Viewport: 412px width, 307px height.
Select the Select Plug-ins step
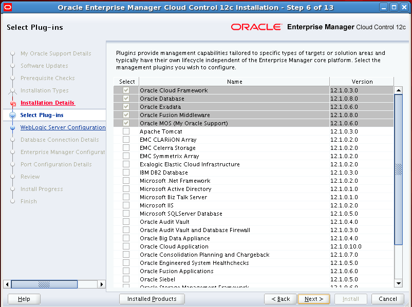click(42, 115)
